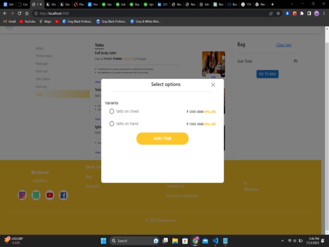Screen dimensions: 329x247
Task: Open the Task View taskbar icon
Action: coord(165,241)
